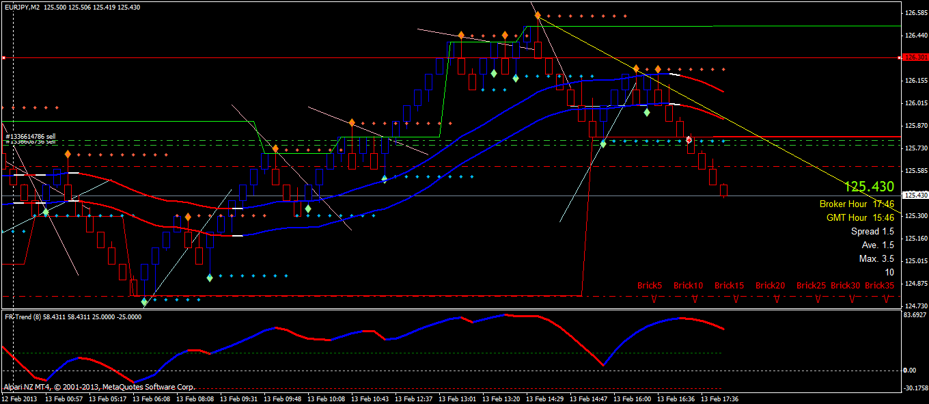Screen dimensions: 929x404
Task: Click the 125.300 price axis label
Action: (x=916, y=215)
